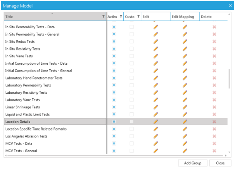
Task: Click the Edit pencil for Location Details
Action: [x=156, y=122]
